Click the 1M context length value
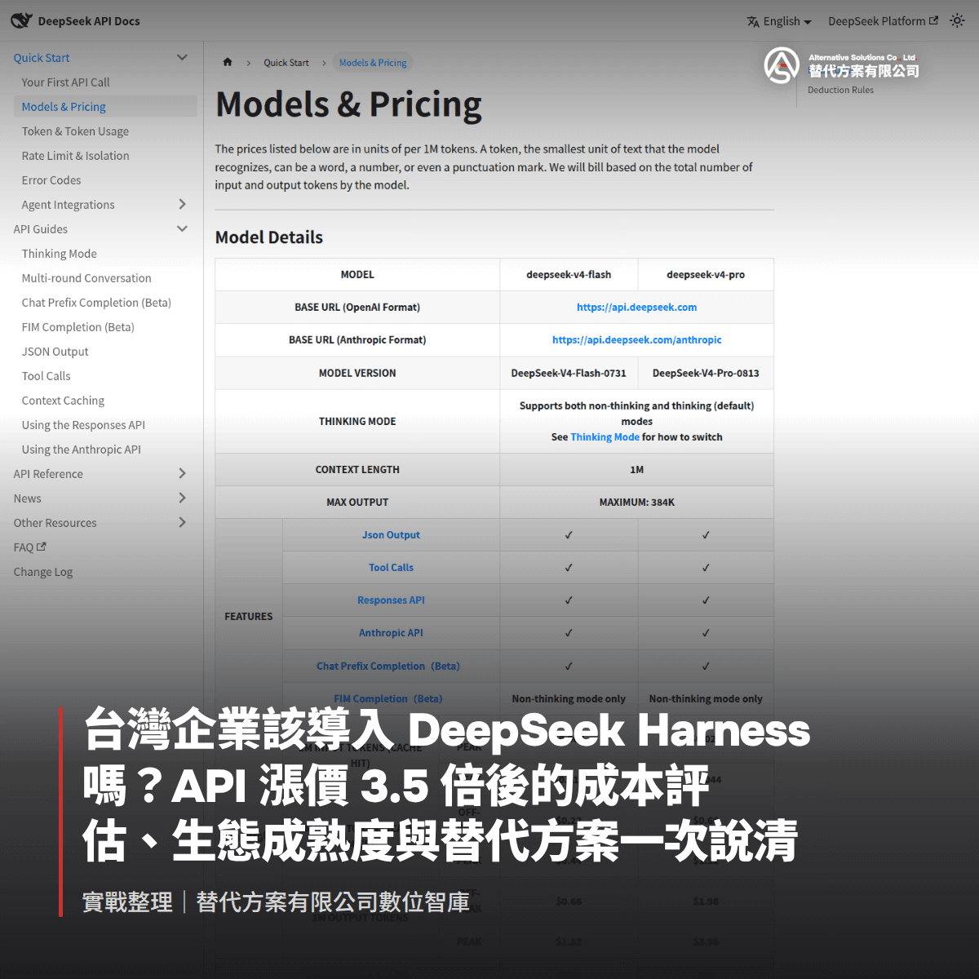The image size is (979, 979). coord(637,470)
